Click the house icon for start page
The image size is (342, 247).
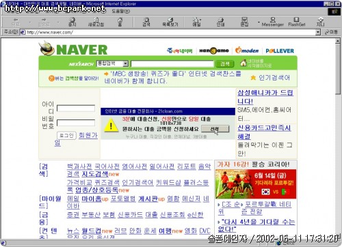pos(244,63)
